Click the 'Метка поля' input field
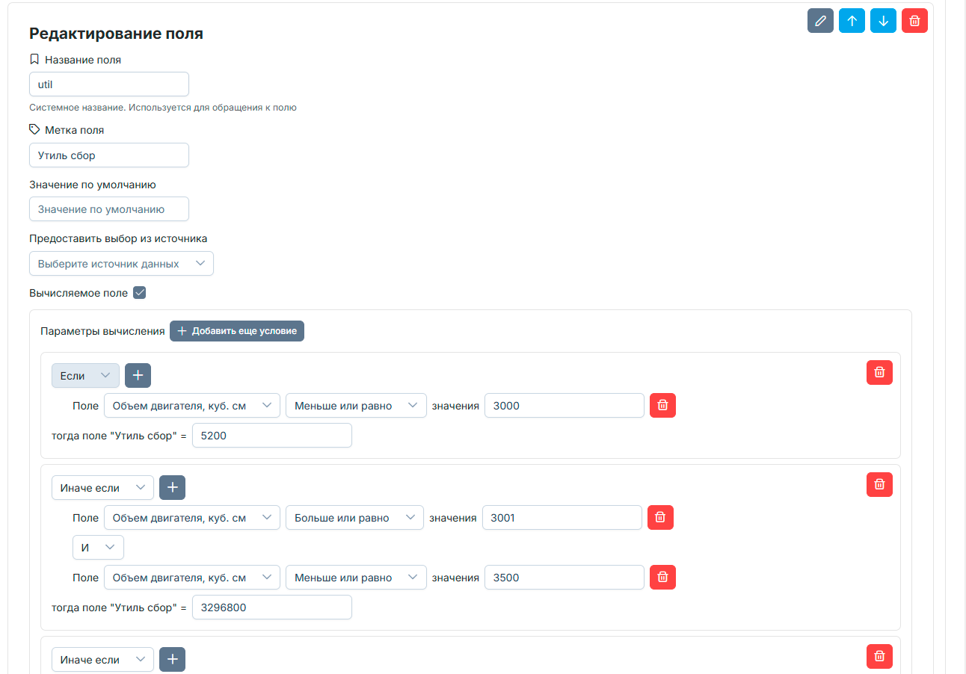This screenshot has width=966, height=674. [x=109, y=155]
